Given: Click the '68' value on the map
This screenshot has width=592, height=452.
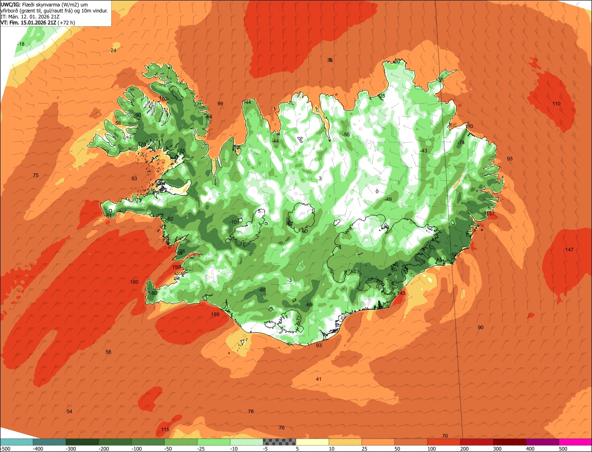Looking at the screenshot, I should point(209,117).
